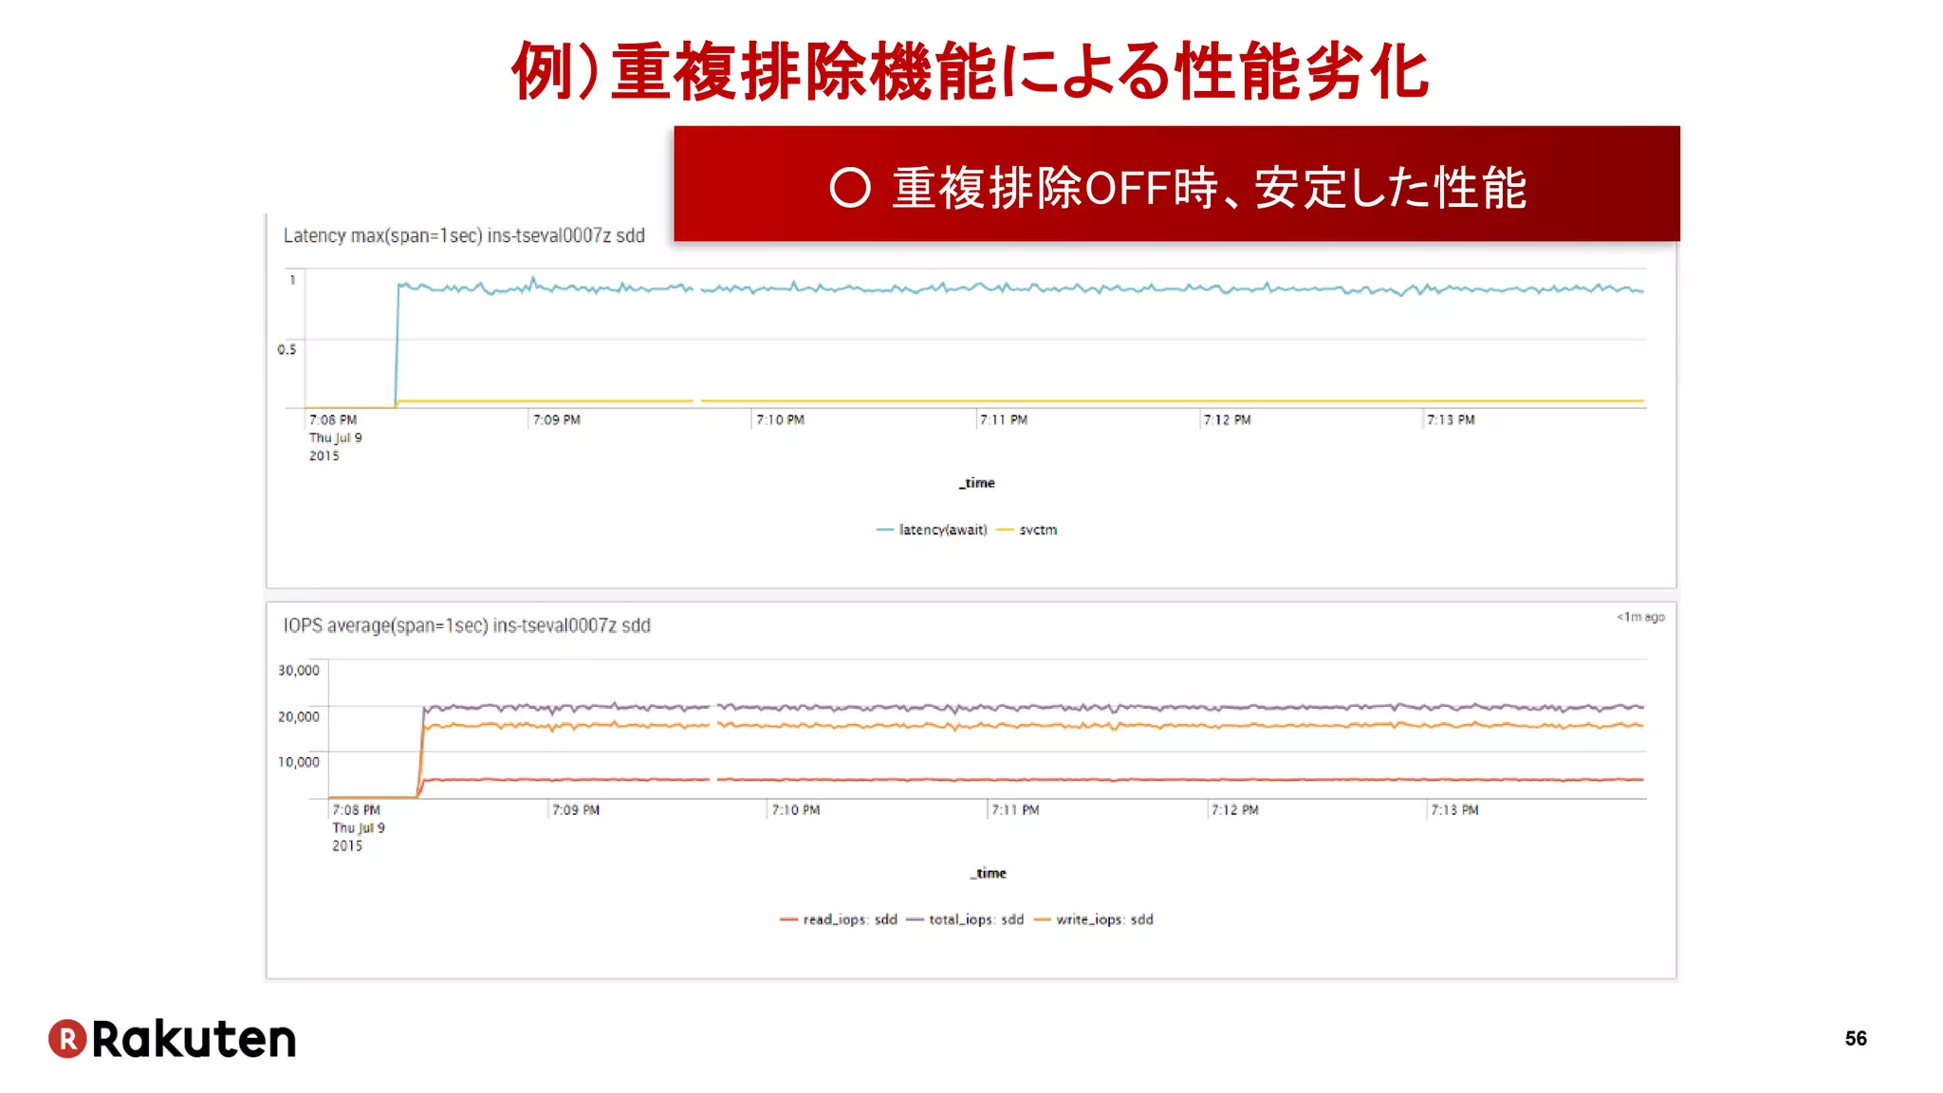Screen dimensions: 1943x1093
Task: Click the 7:10 PM label on IOPS chart
Action: [x=796, y=809]
